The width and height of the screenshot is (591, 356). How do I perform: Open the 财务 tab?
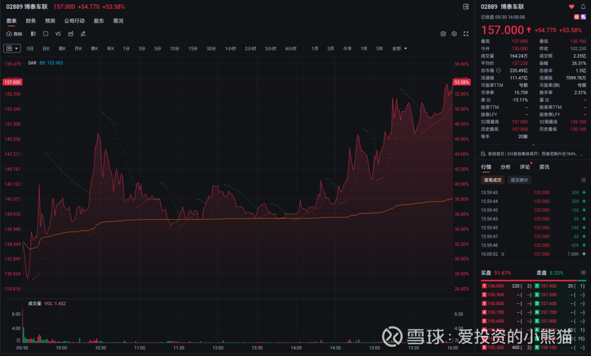click(31, 21)
